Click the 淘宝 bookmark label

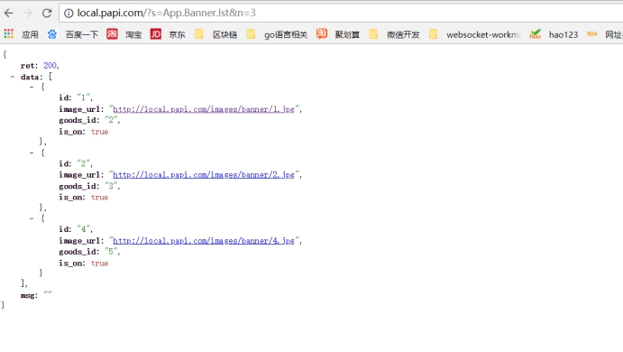click(x=133, y=34)
